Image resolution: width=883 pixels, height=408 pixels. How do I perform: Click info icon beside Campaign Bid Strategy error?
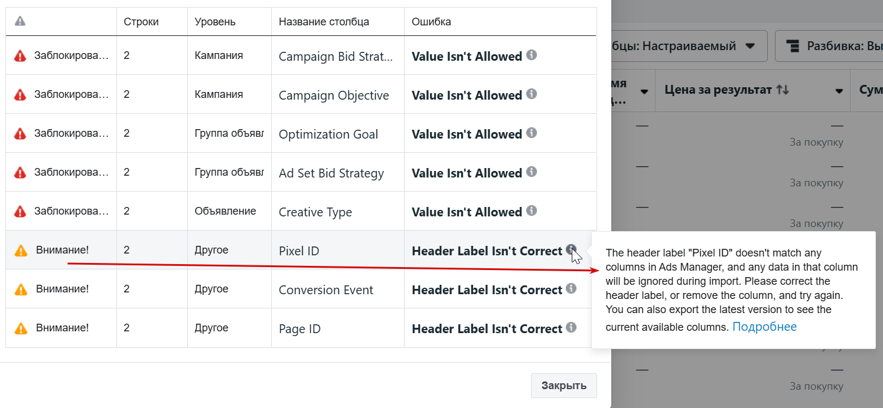coord(532,55)
